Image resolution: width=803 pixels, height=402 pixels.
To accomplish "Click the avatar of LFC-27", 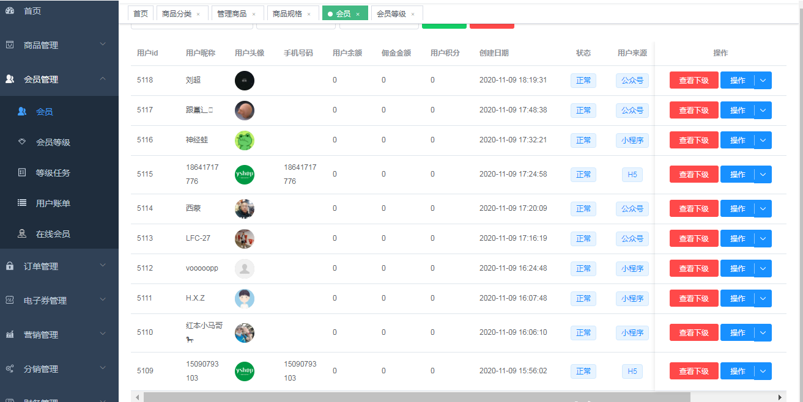I will coord(245,239).
